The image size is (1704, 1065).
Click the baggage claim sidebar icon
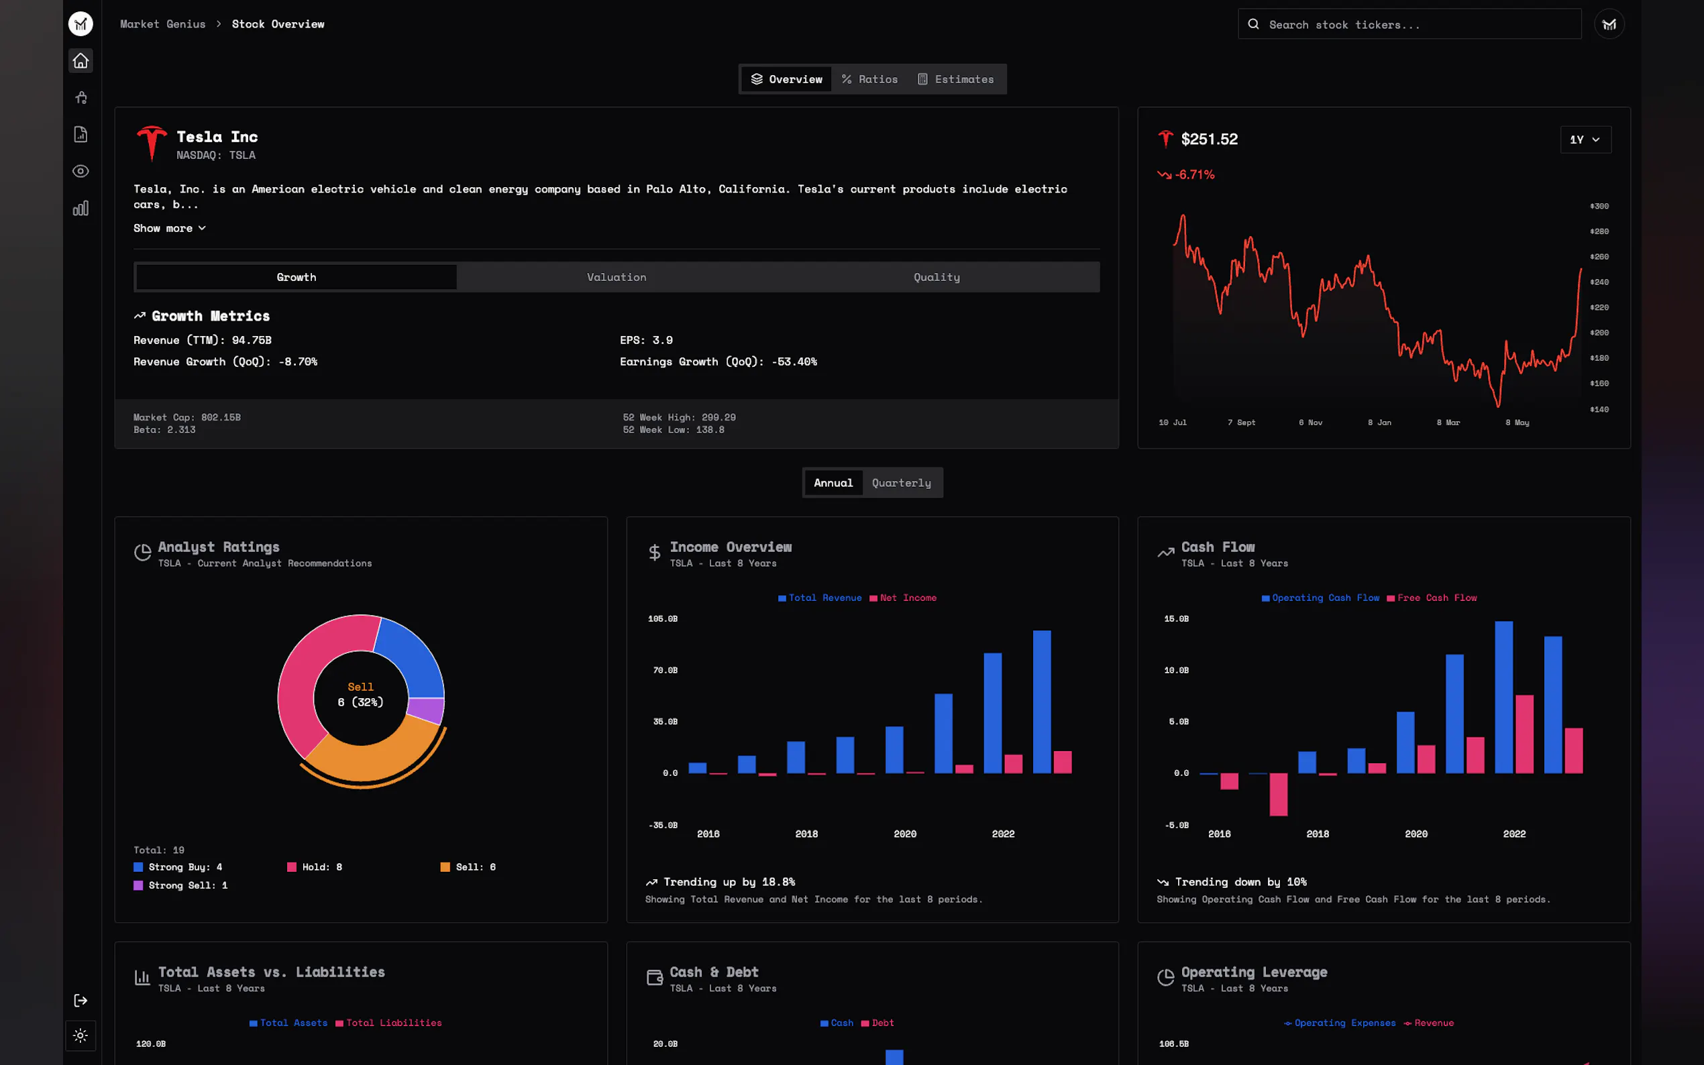coord(81,97)
